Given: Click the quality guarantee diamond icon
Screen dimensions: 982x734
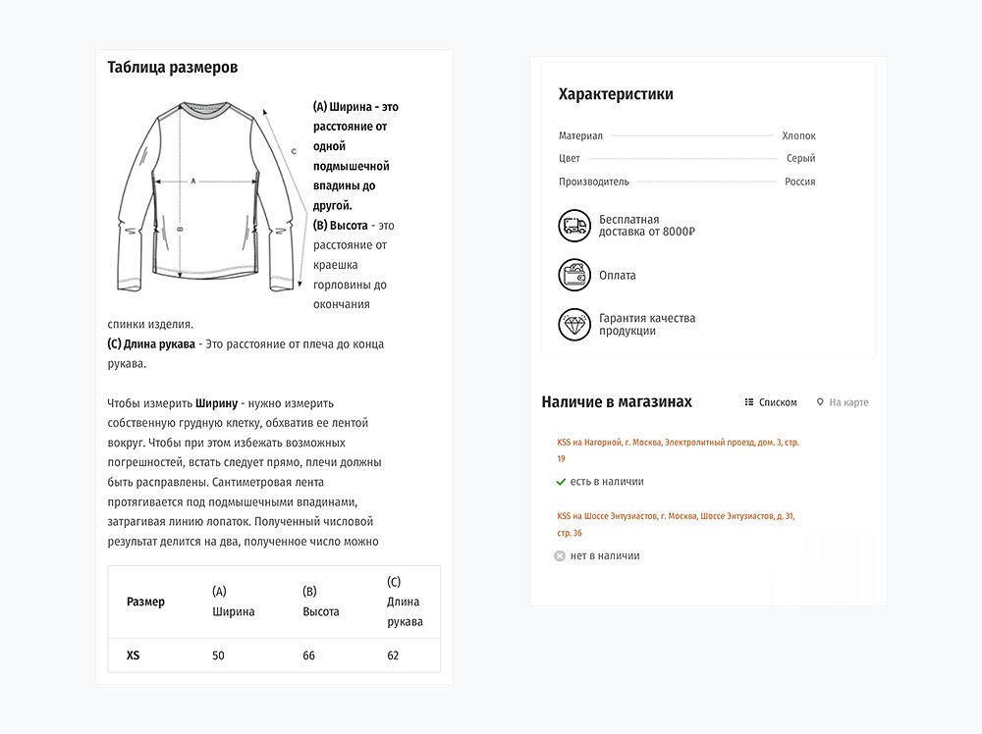Looking at the screenshot, I should coord(574,325).
